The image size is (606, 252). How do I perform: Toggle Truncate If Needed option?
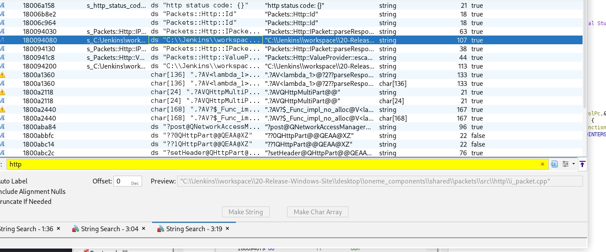(25, 201)
